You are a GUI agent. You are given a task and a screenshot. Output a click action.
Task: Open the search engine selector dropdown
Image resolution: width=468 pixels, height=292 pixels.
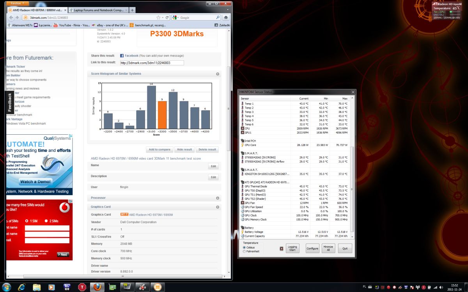click(x=175, y=18)
